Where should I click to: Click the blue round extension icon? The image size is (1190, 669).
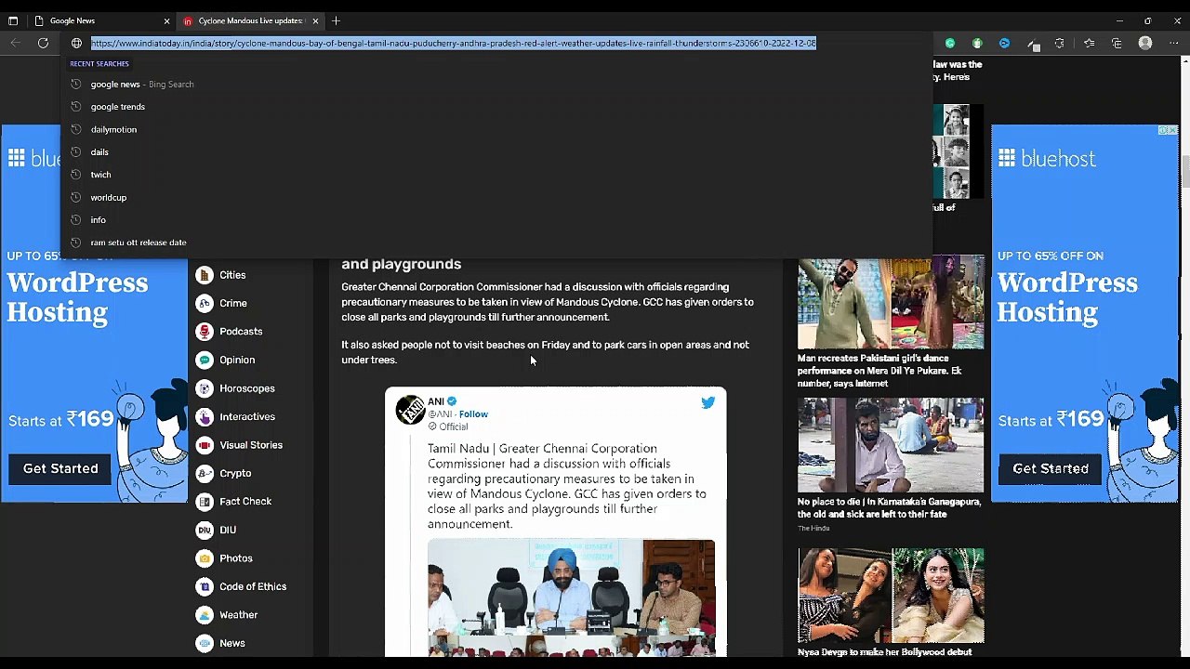[x=1004, y=43]
